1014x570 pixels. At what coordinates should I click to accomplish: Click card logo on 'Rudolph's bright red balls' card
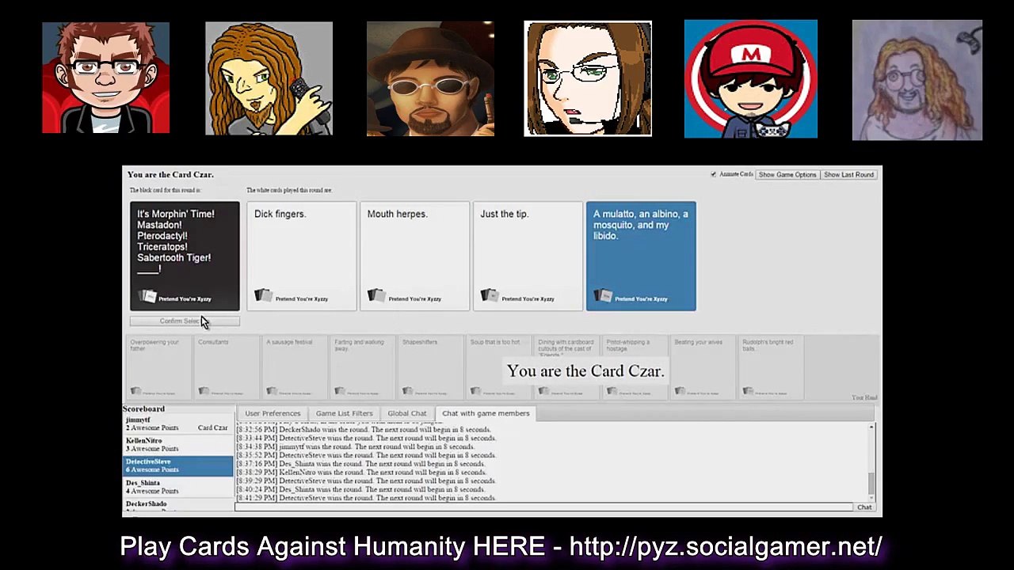coord(749,391)
